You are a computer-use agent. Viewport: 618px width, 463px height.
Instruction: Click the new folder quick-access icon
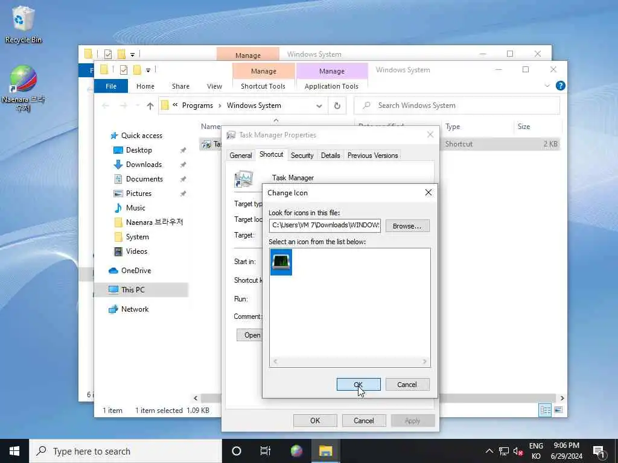137,70
